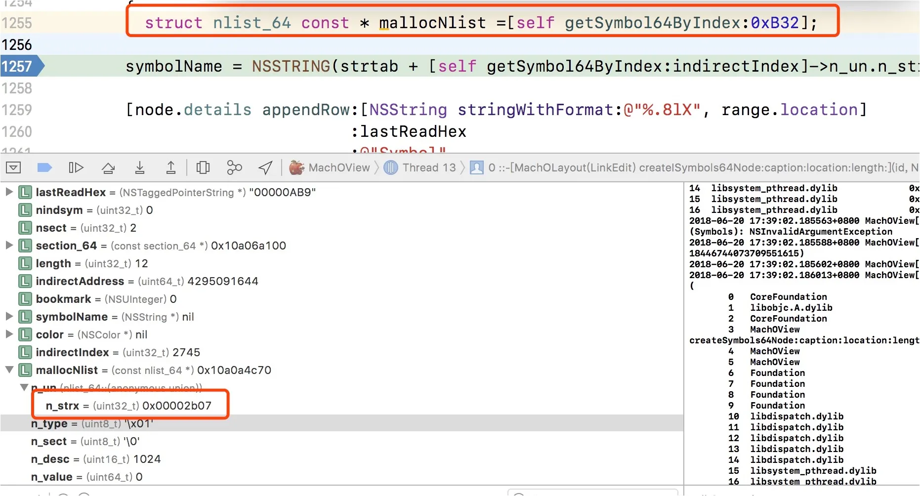
Task: Click the local variable icon beside bookmark
Action: click(25, 299)
